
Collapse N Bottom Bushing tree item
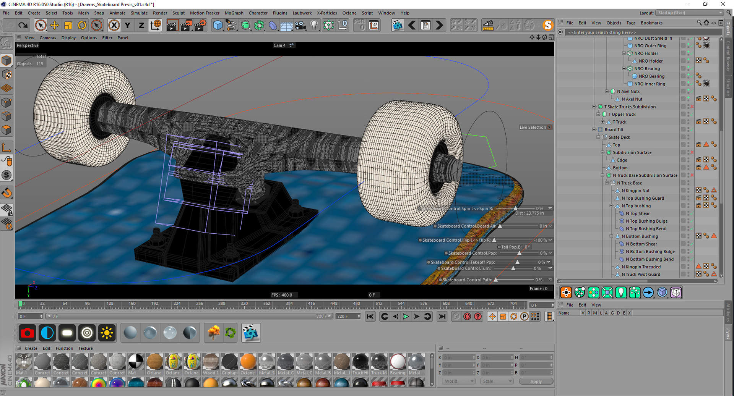click(611, 236)
